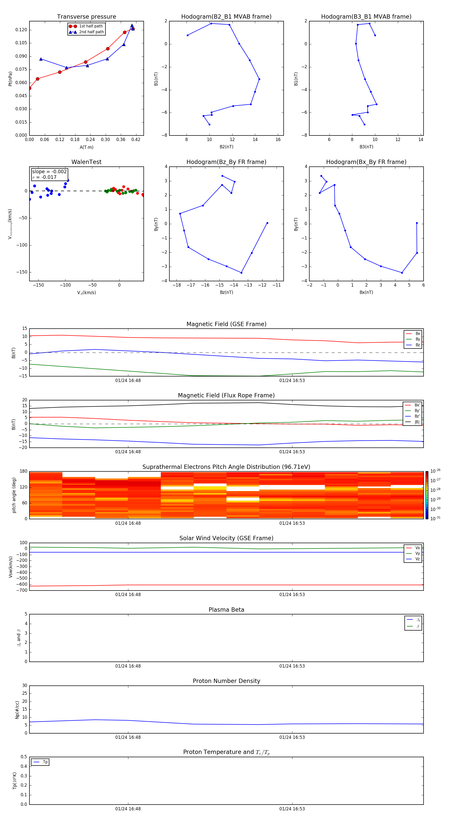Select the 'Hodogram(B3_B1 MVAB frame)' title
Viewport: 453px width, 831px height.
[x=366, y=17]
